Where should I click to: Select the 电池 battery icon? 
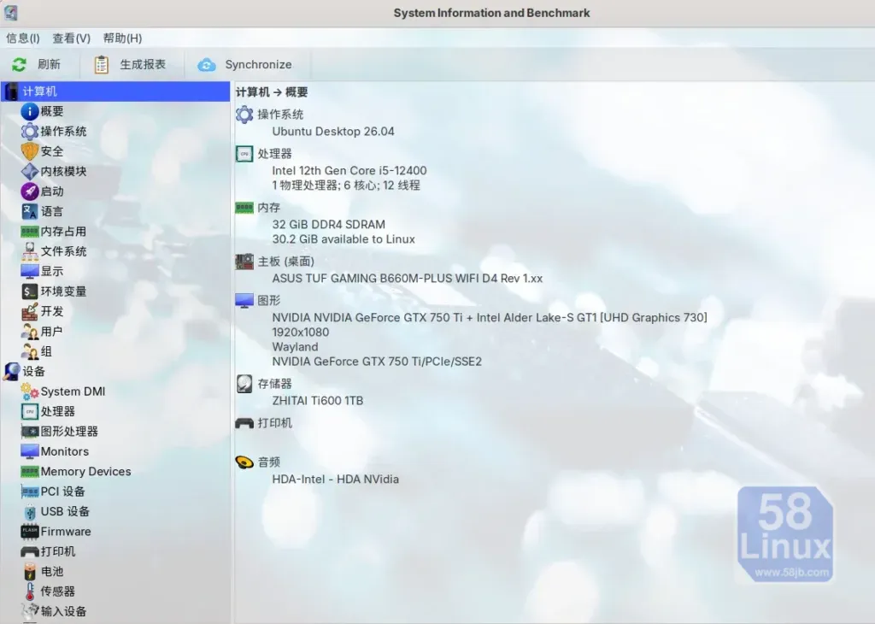pos(30,572)
